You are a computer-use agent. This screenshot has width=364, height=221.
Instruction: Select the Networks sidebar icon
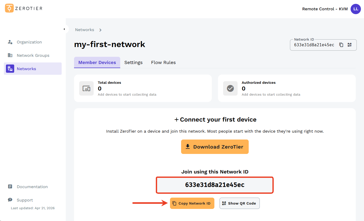coord(10,68)
